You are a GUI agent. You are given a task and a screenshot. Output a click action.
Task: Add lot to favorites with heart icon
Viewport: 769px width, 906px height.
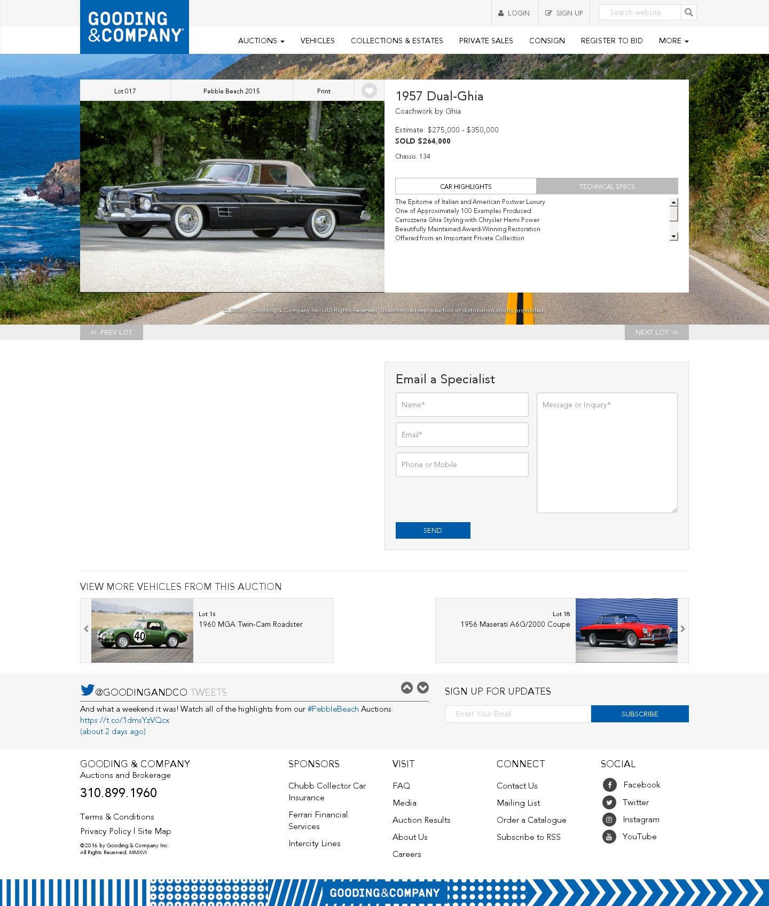(369, 91)
